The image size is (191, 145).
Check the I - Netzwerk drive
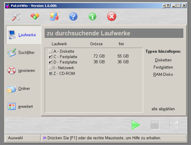click(x=50, y=68)
